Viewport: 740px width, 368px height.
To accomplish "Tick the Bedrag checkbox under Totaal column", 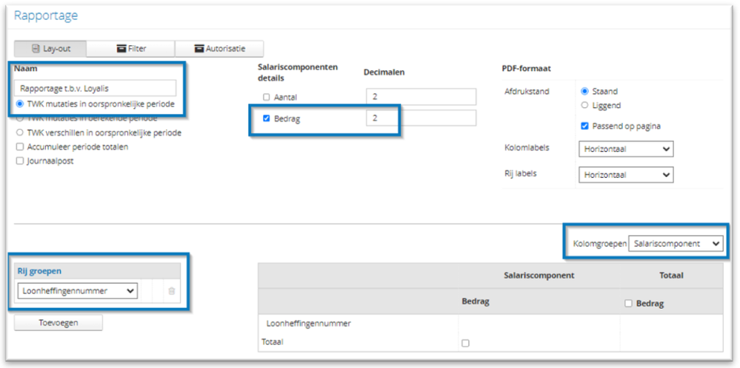I will point(630,304).
